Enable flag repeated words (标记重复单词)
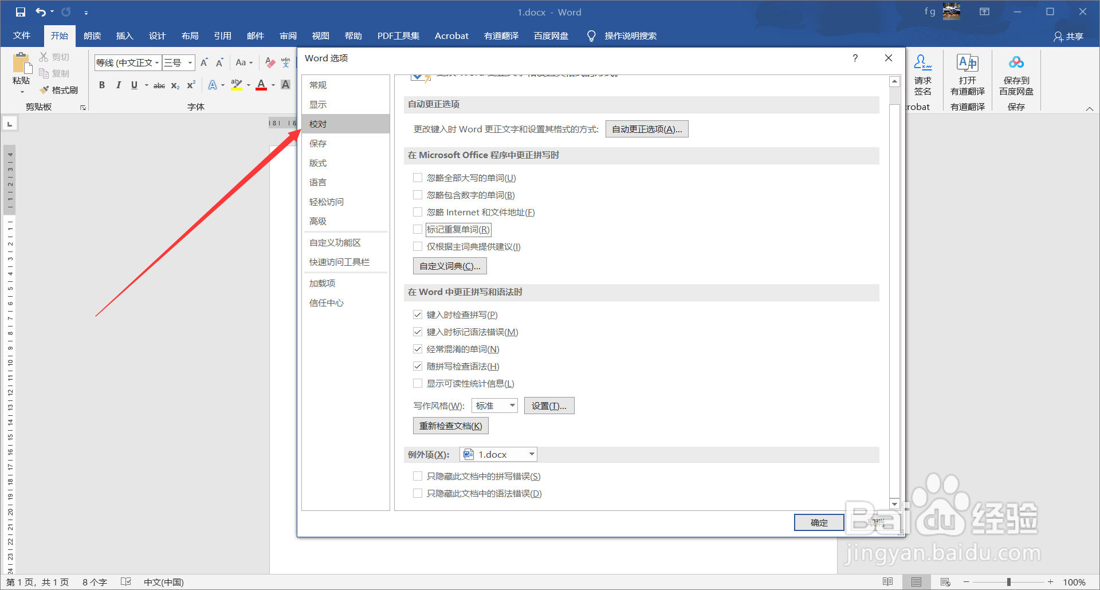This screenshot has width=1100, height=590. click(418, 229)
